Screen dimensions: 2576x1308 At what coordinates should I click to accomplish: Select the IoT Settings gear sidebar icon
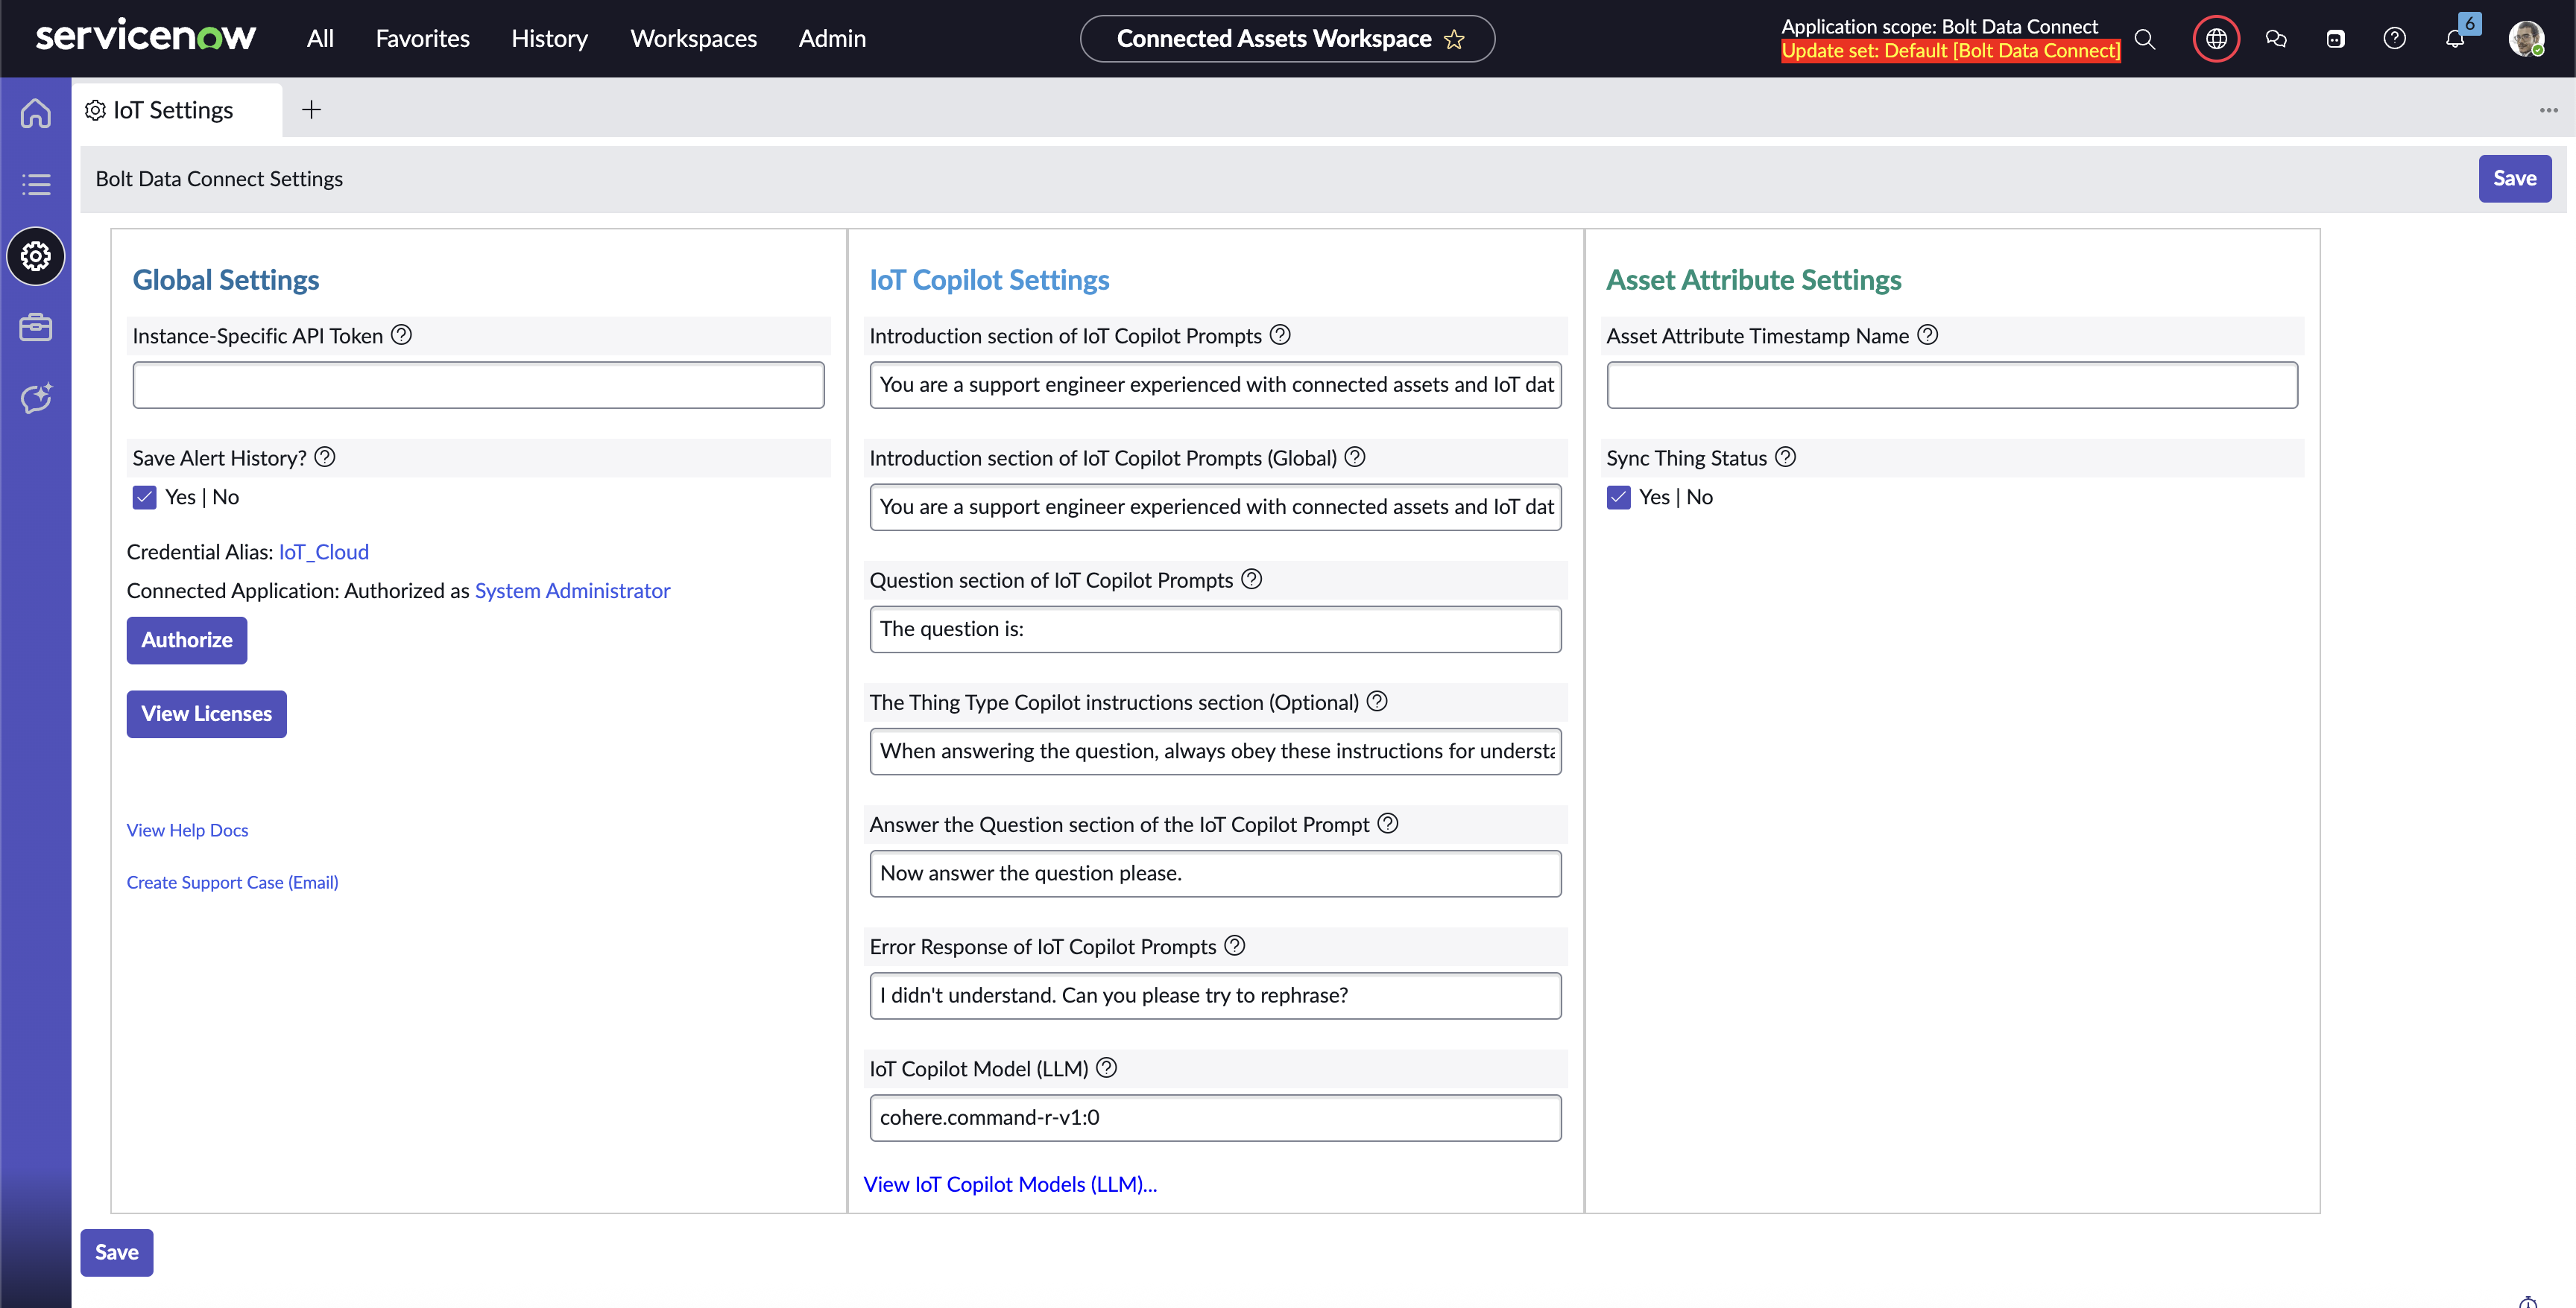pos(36,257)
